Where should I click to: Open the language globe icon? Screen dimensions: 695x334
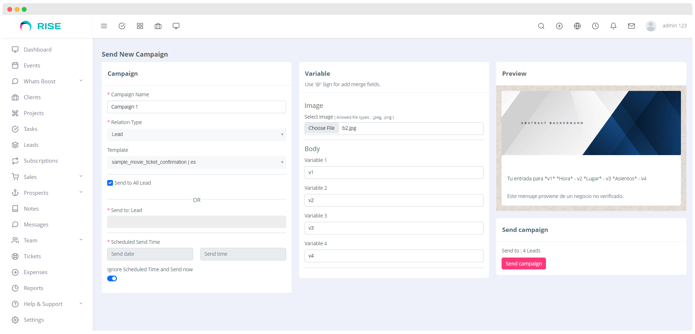point(577,26)
